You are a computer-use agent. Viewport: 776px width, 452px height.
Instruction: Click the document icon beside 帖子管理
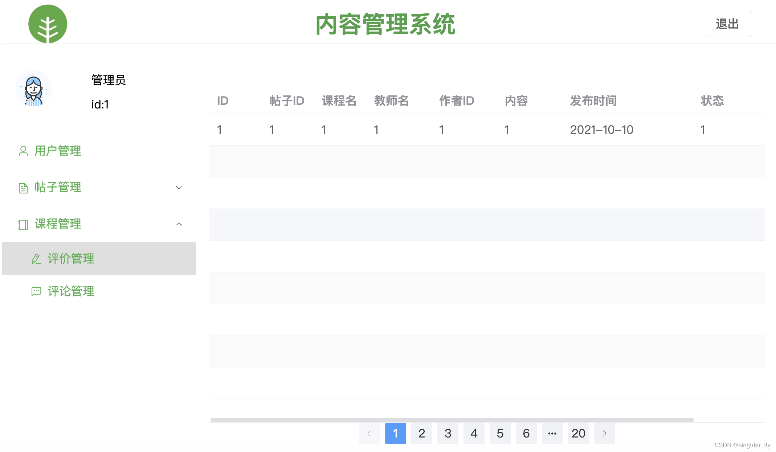[23, 188]
